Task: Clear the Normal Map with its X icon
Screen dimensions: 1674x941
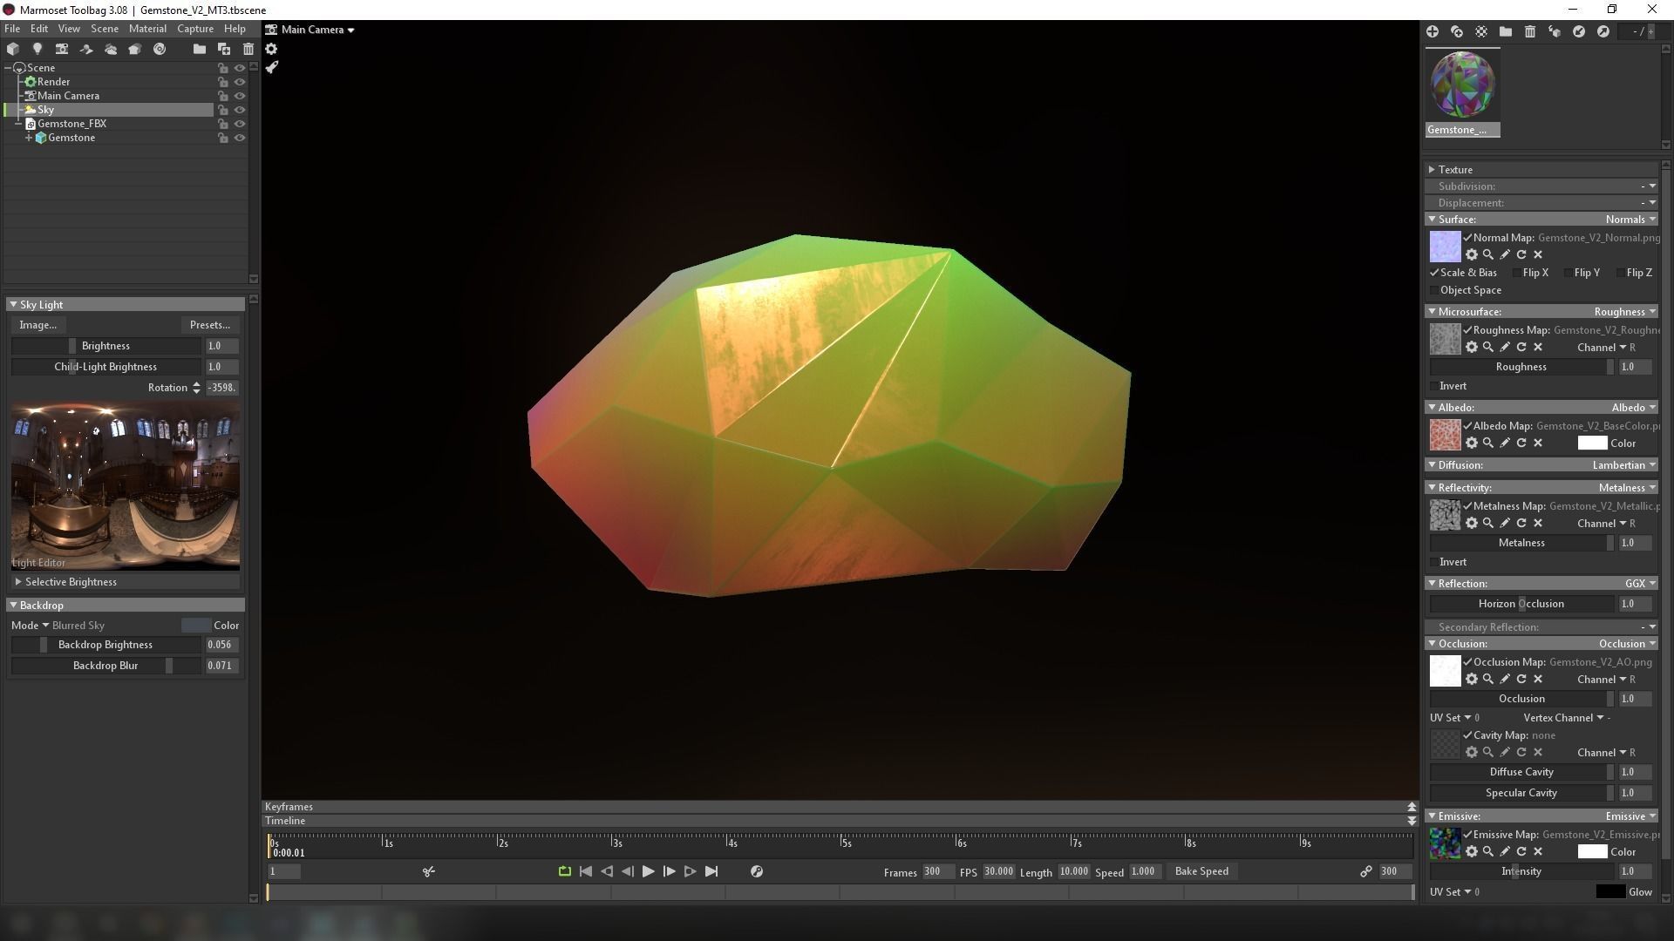Action: 1538,254
